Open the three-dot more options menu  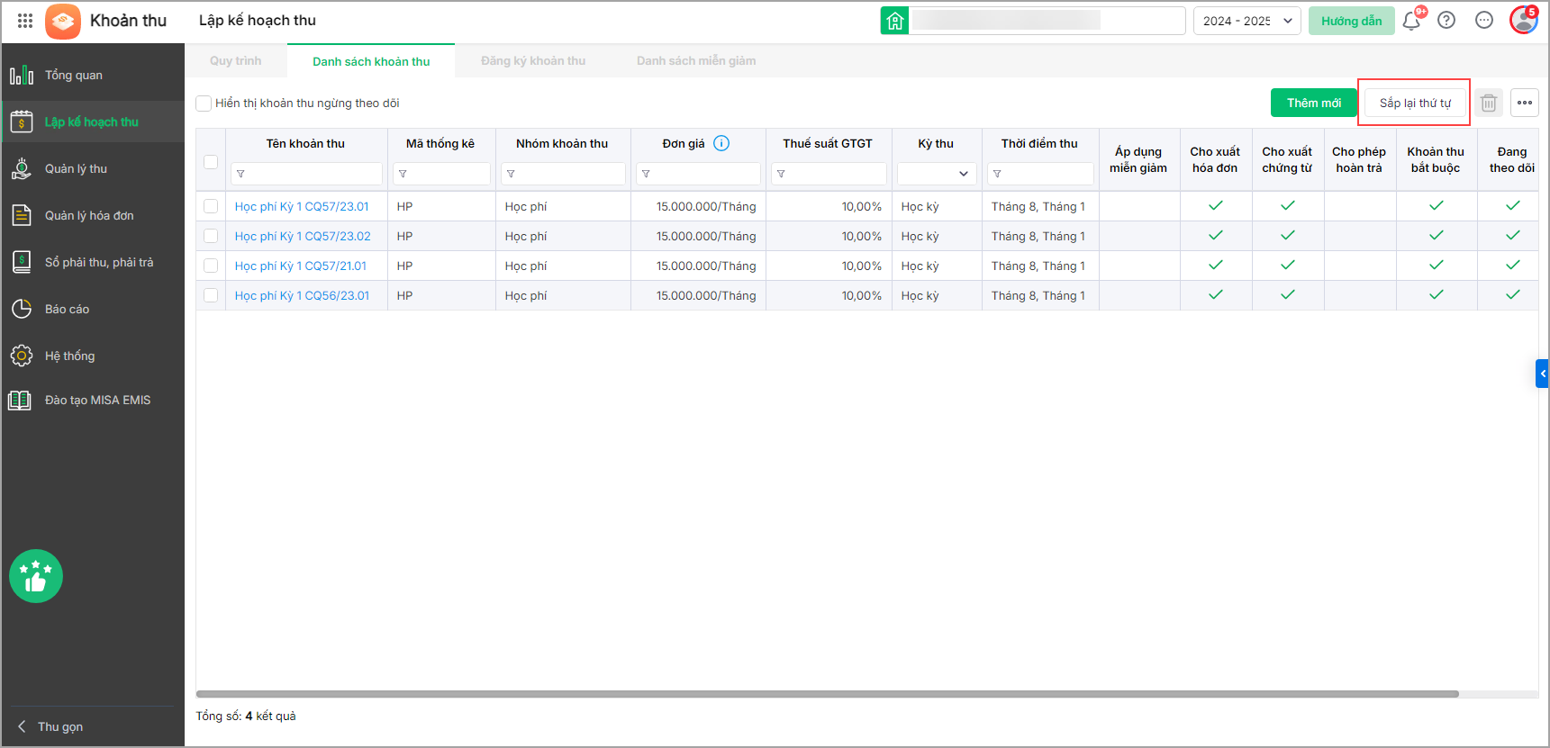(x=1524, y=104)
